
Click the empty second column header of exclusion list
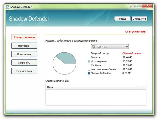pyautogui.click(x=141, y=87)
